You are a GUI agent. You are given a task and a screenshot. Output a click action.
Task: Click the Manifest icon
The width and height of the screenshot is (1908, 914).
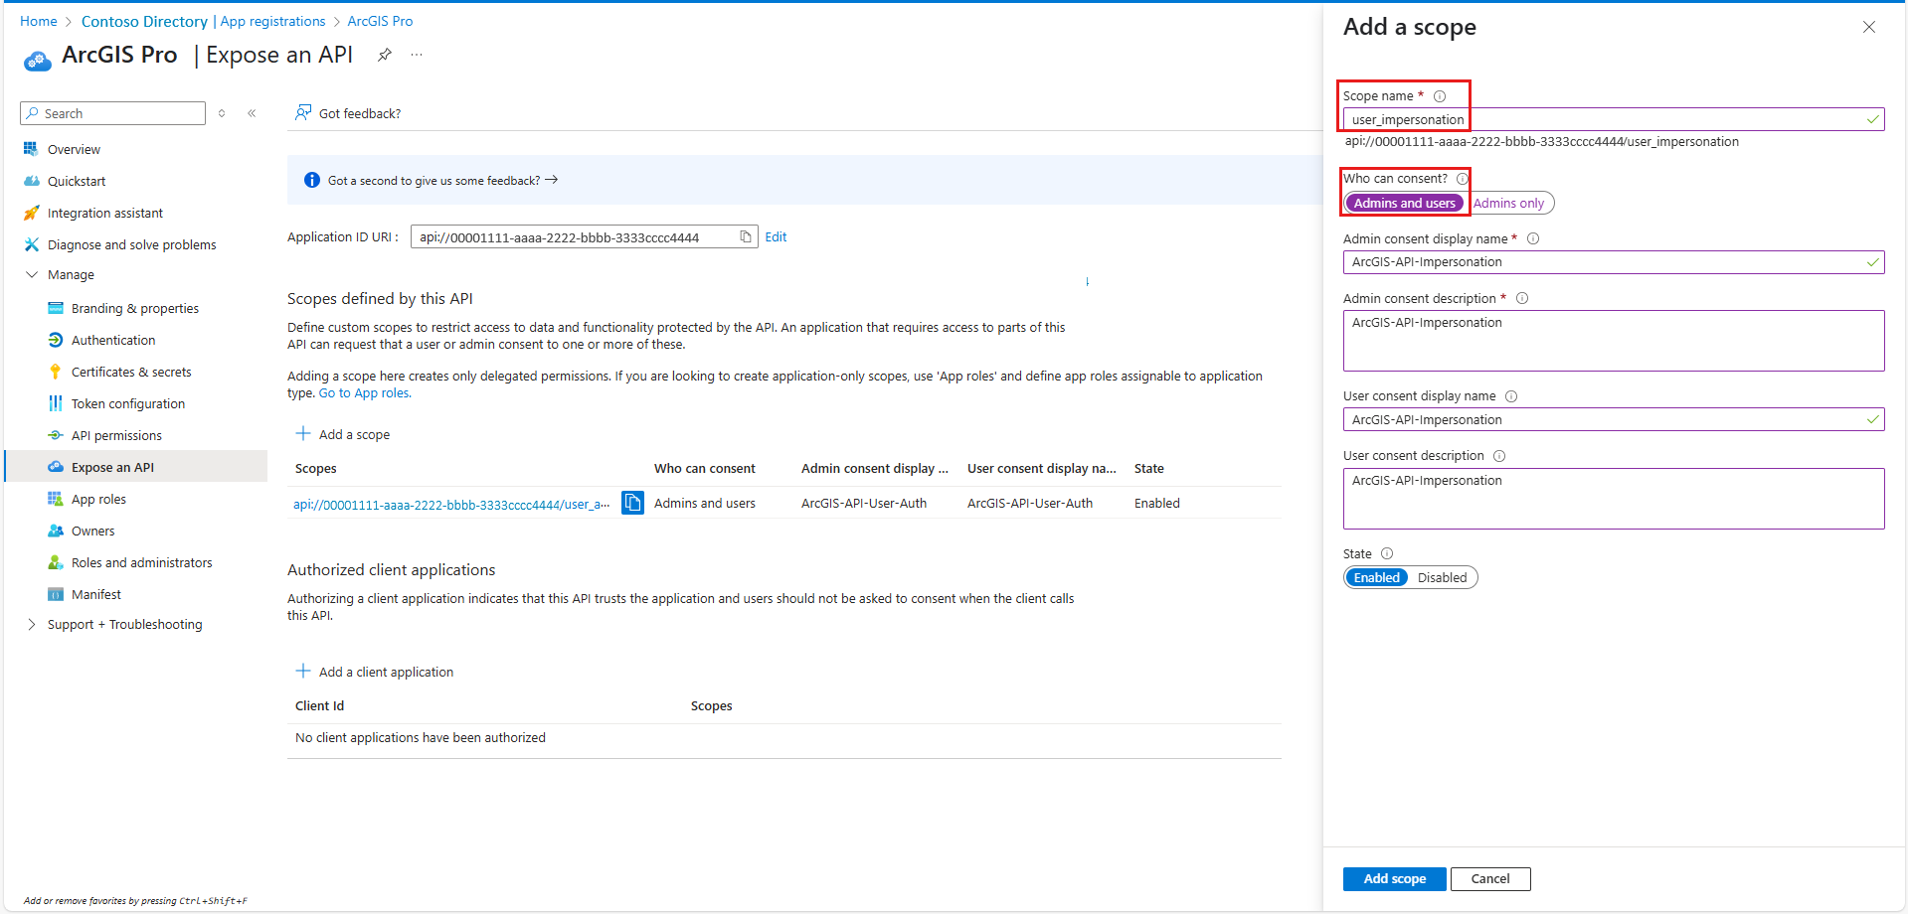click(x=56, y=594)
